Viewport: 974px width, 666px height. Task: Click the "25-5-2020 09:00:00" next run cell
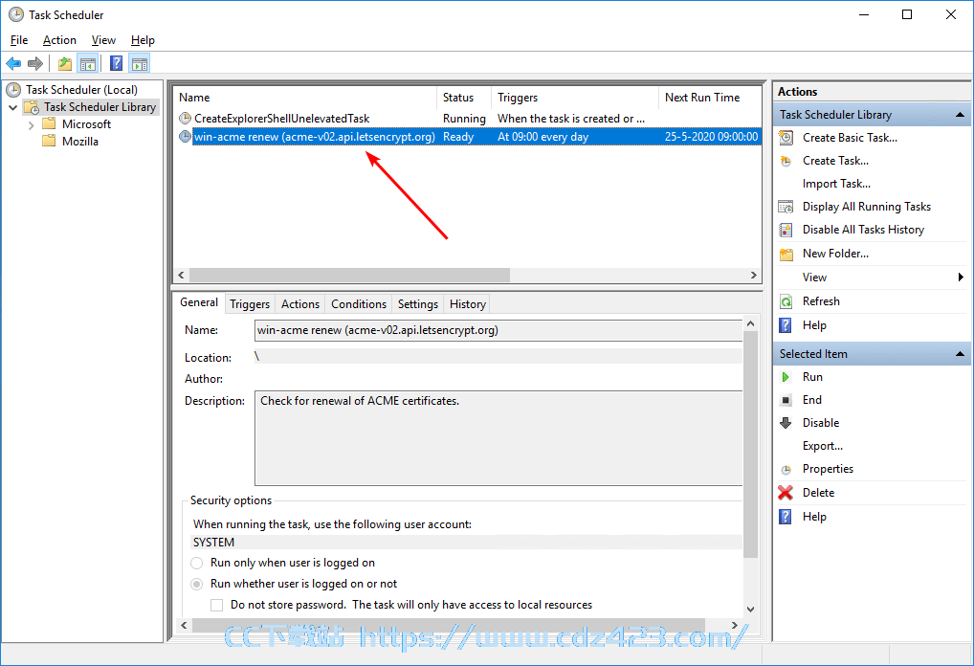click(711, 137)
